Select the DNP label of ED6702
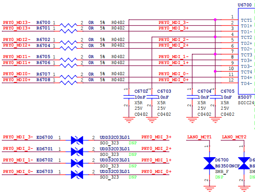The image size is (255, 193). (133, 166)
